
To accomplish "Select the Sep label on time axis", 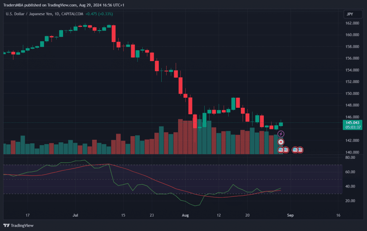I will pos(290,216).
